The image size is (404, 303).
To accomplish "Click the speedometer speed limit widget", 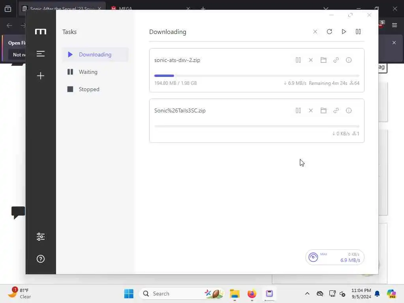I will pyautogui.click(x=335, y=257).
